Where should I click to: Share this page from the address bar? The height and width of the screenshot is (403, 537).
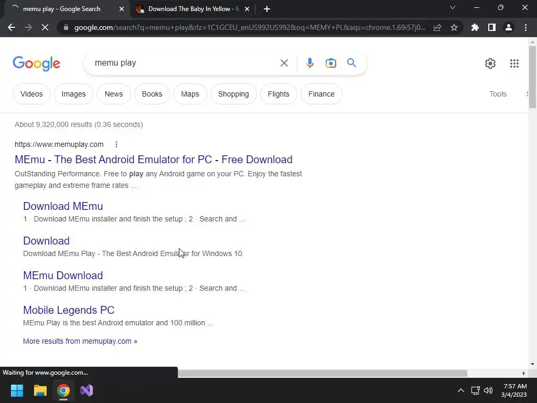437,27
